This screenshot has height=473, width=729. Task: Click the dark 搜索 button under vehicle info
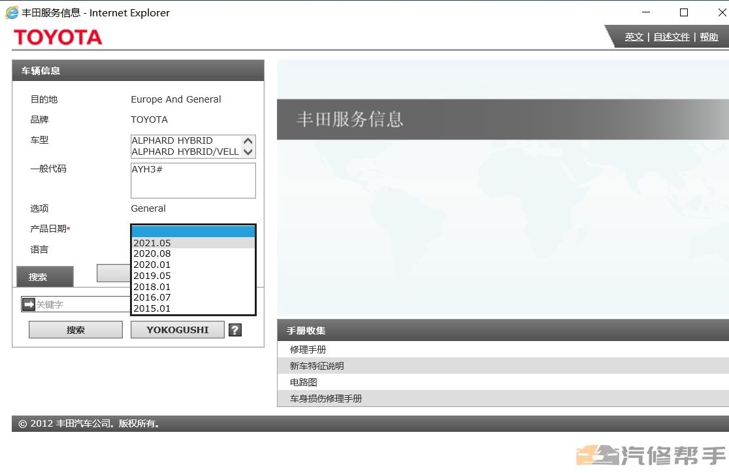(45, 277)
